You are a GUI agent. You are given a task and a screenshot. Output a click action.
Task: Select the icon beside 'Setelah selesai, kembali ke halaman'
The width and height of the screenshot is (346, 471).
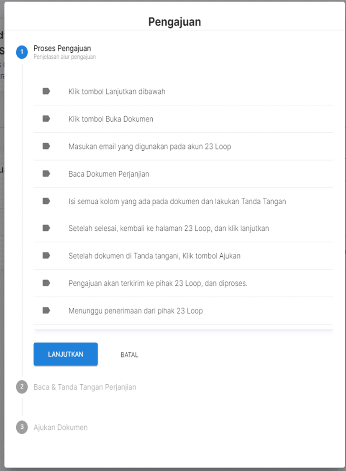coord(46,228)
